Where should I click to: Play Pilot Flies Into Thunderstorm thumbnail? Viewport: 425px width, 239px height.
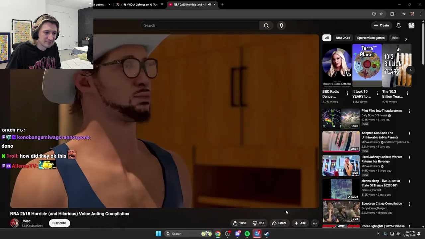point(341,118)
